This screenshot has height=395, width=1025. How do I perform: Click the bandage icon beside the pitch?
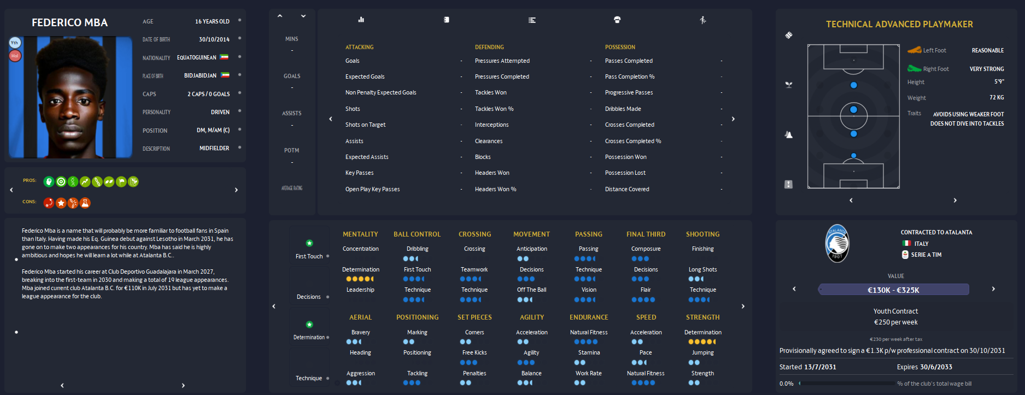click(789, 35)
